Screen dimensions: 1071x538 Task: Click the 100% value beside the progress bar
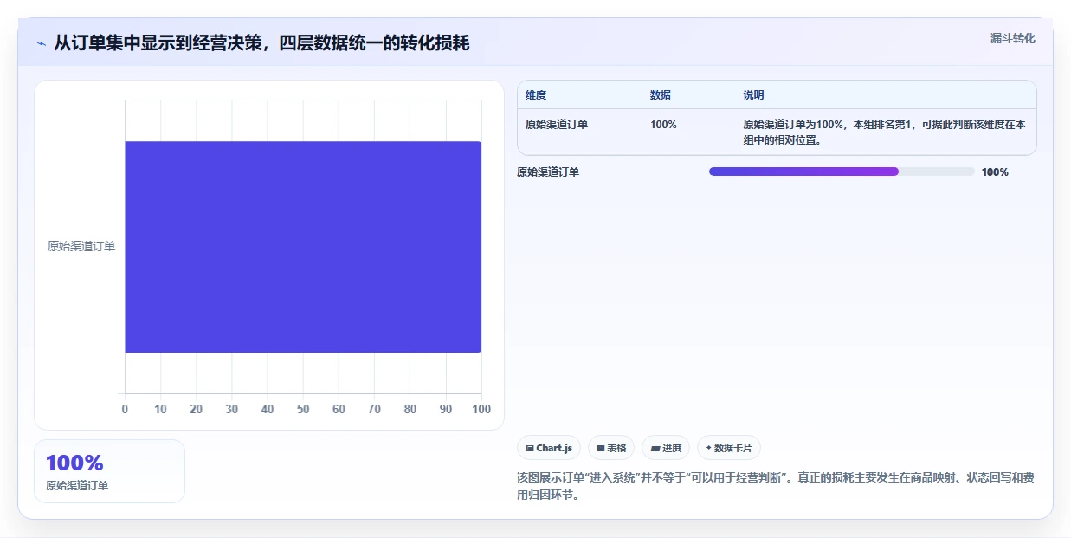[x=995, y=172]
